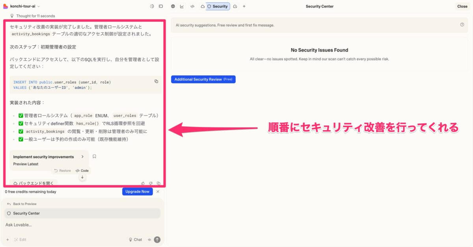The width and height of the screenshot is (473, 247).
Task: Open the konchi-tour-ai project dropdown
Action: (x=24, y=6)
